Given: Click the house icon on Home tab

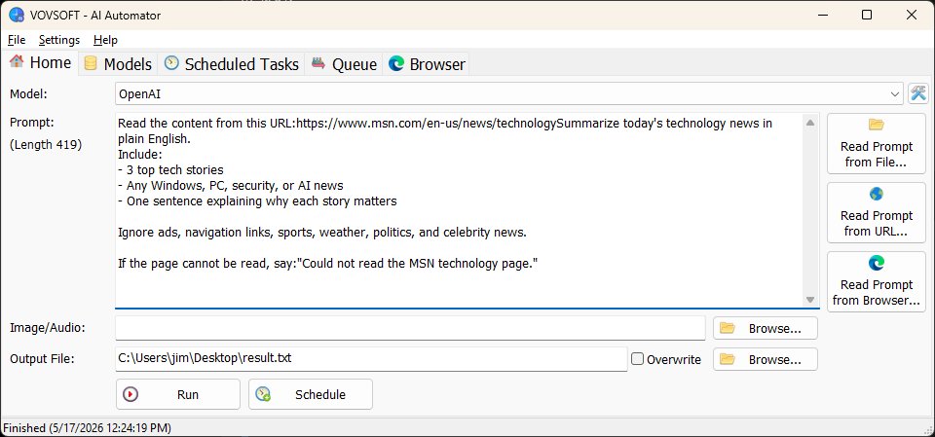Looking at the screenshot, I should point(17,61).
